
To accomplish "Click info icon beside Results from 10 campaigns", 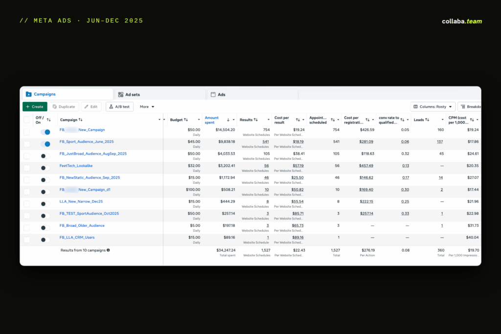I will click(108, 250).
